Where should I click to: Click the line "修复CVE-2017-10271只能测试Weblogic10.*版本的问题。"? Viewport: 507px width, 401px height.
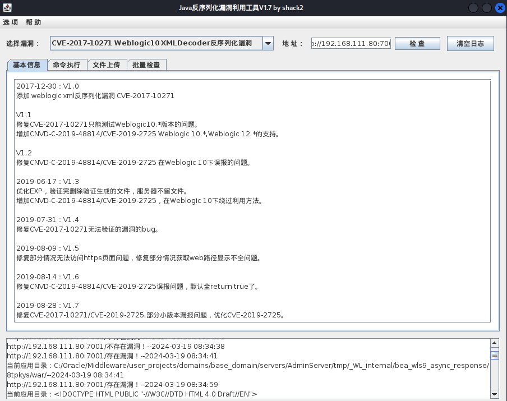[x=107, y=125]
